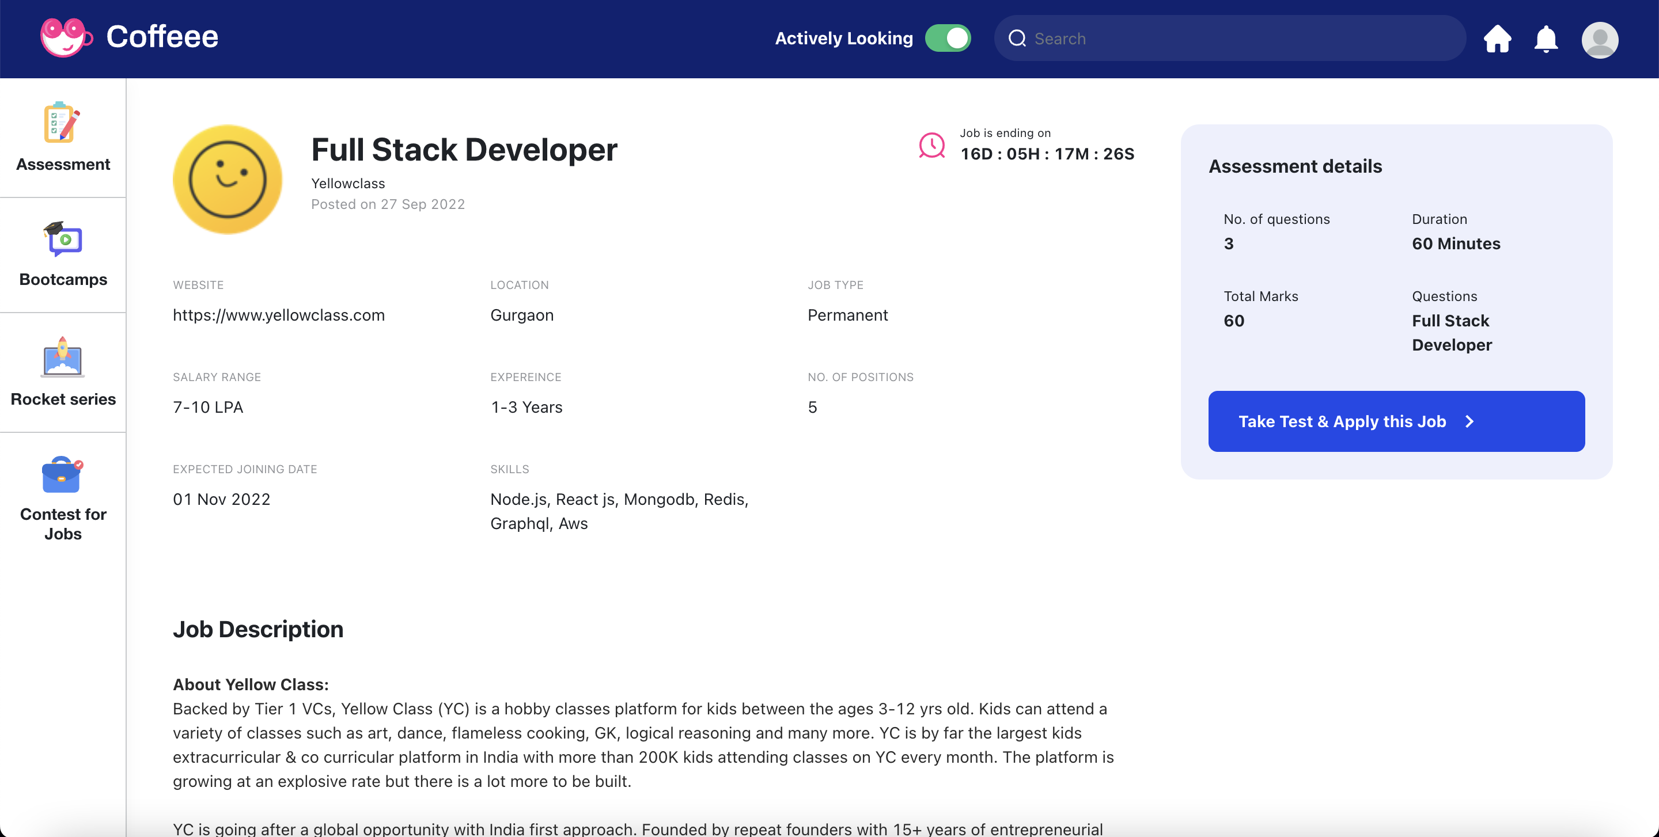The image size is (1659, 837).
Task: Open the Contest for Jobs briefcase icon
Action: [62, 475]
